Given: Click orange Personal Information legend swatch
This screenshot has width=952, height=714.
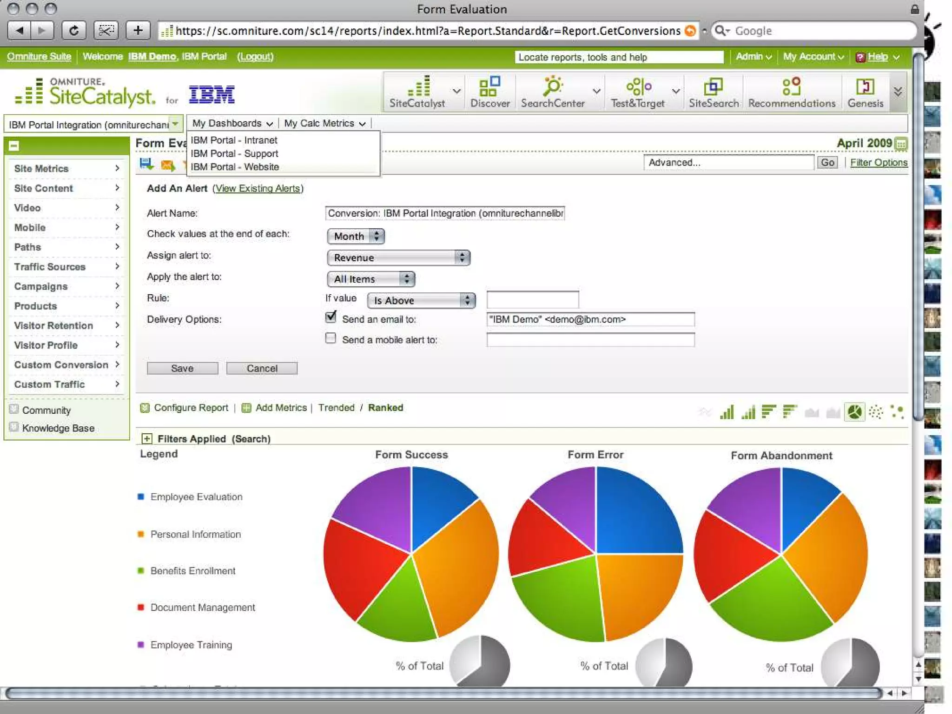Looking at the screenshot, I should click(141, 534).
